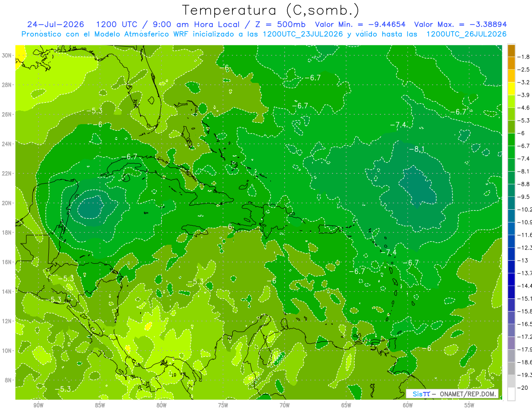532x411 pixels.
Task: Click the valid-until time "1200UTC_26JUL2026"
Action: 466,34
